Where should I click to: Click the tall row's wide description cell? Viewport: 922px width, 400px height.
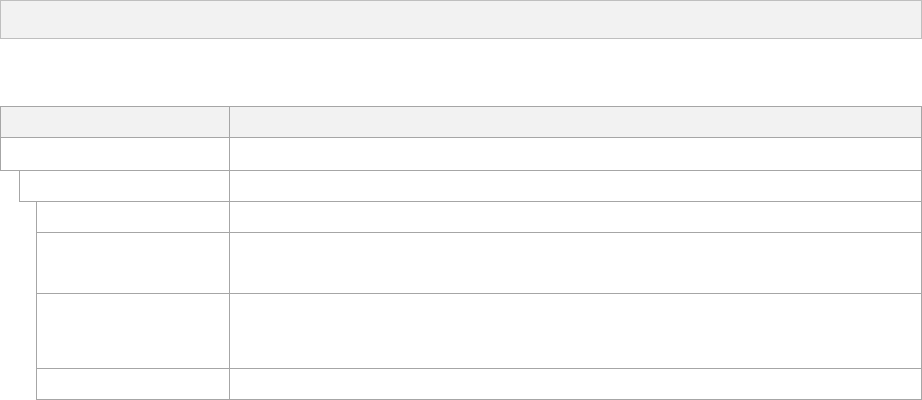click(x=575, y=331)
